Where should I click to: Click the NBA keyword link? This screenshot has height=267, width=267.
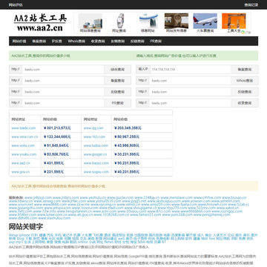(x=142, y=242)
